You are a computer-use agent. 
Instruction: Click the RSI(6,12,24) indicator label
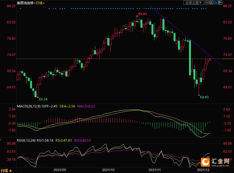coord(26,140)
